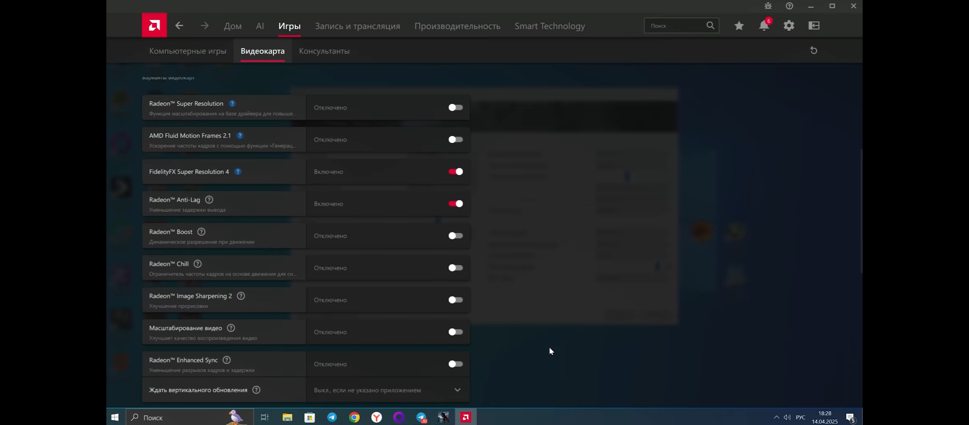Image resolution: width=969 pixels, height=425 pixels.
Task: Open notifications bell icon
Action: point(764,25)
